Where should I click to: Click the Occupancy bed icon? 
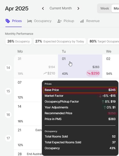[x=30, y=21]
